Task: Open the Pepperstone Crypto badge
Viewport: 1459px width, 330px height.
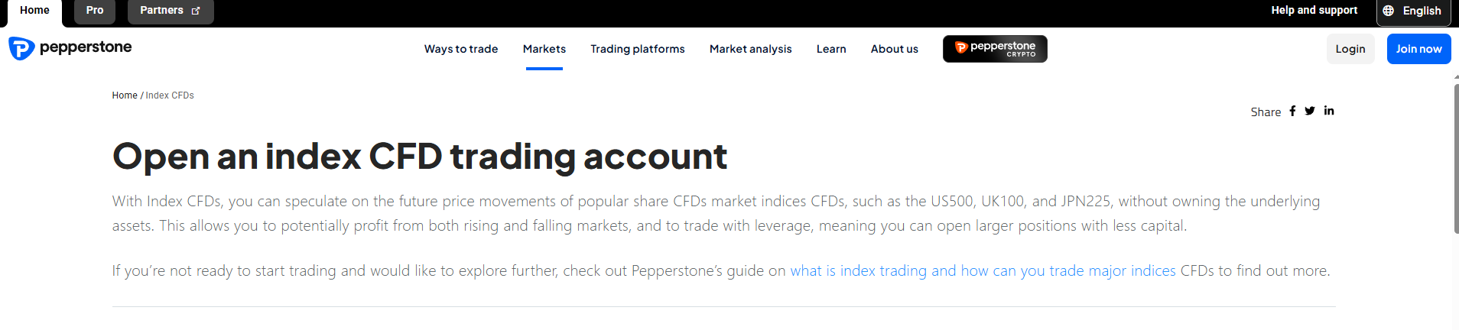Action: click(995, 49)
